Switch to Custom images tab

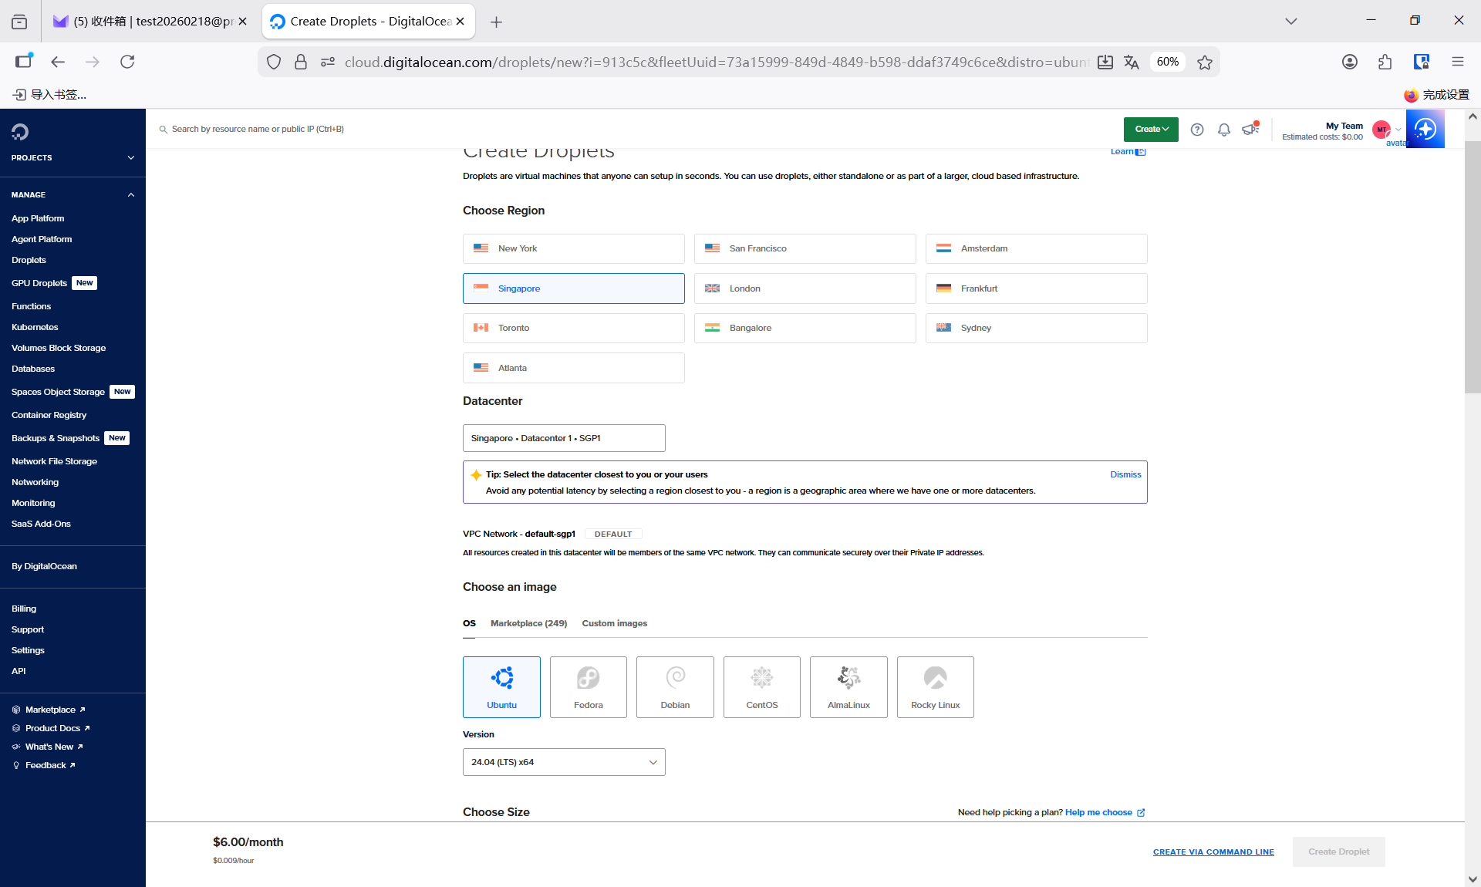tap(614, 623)
